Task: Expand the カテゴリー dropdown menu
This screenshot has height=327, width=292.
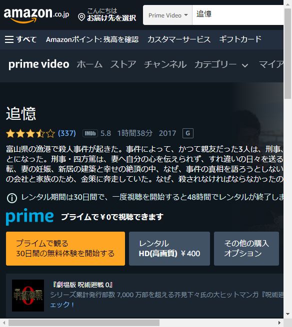Action: (x=221, y=64)
